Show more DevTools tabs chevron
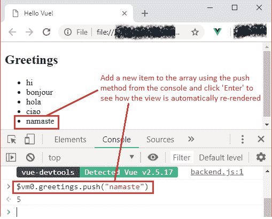Viewport: 272px width, 219px height. pos(191,139)
